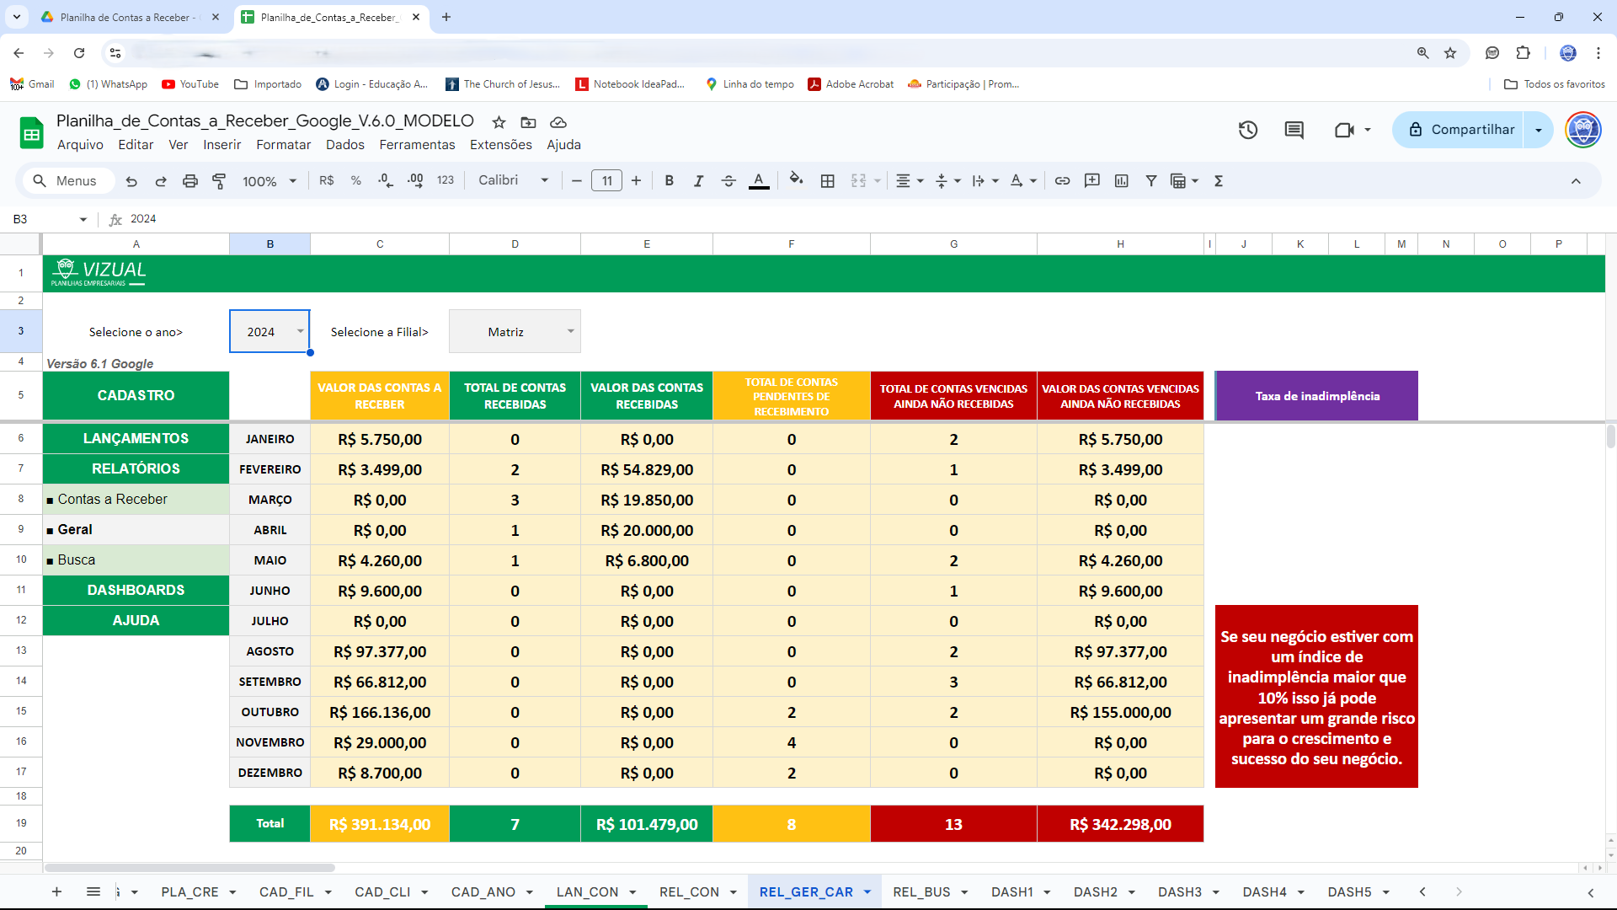Insert a chart using toolbar icon

pos(1122,181)
